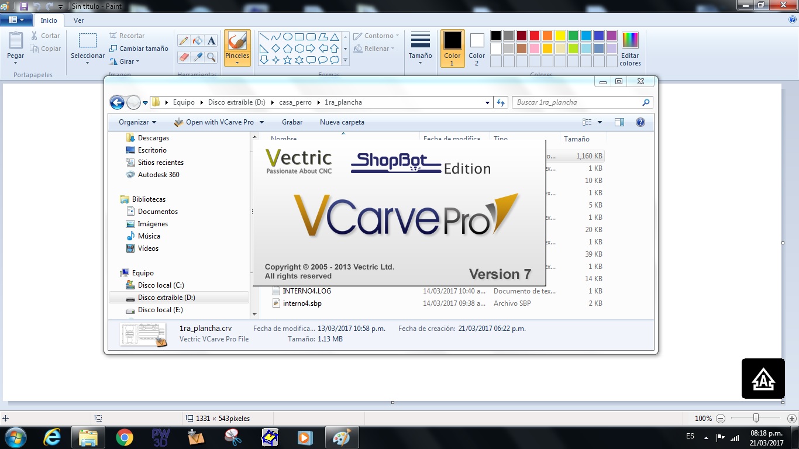Open the Inicio ribbon tab
This screenshot has height=449, width=799.
(49, 20)
